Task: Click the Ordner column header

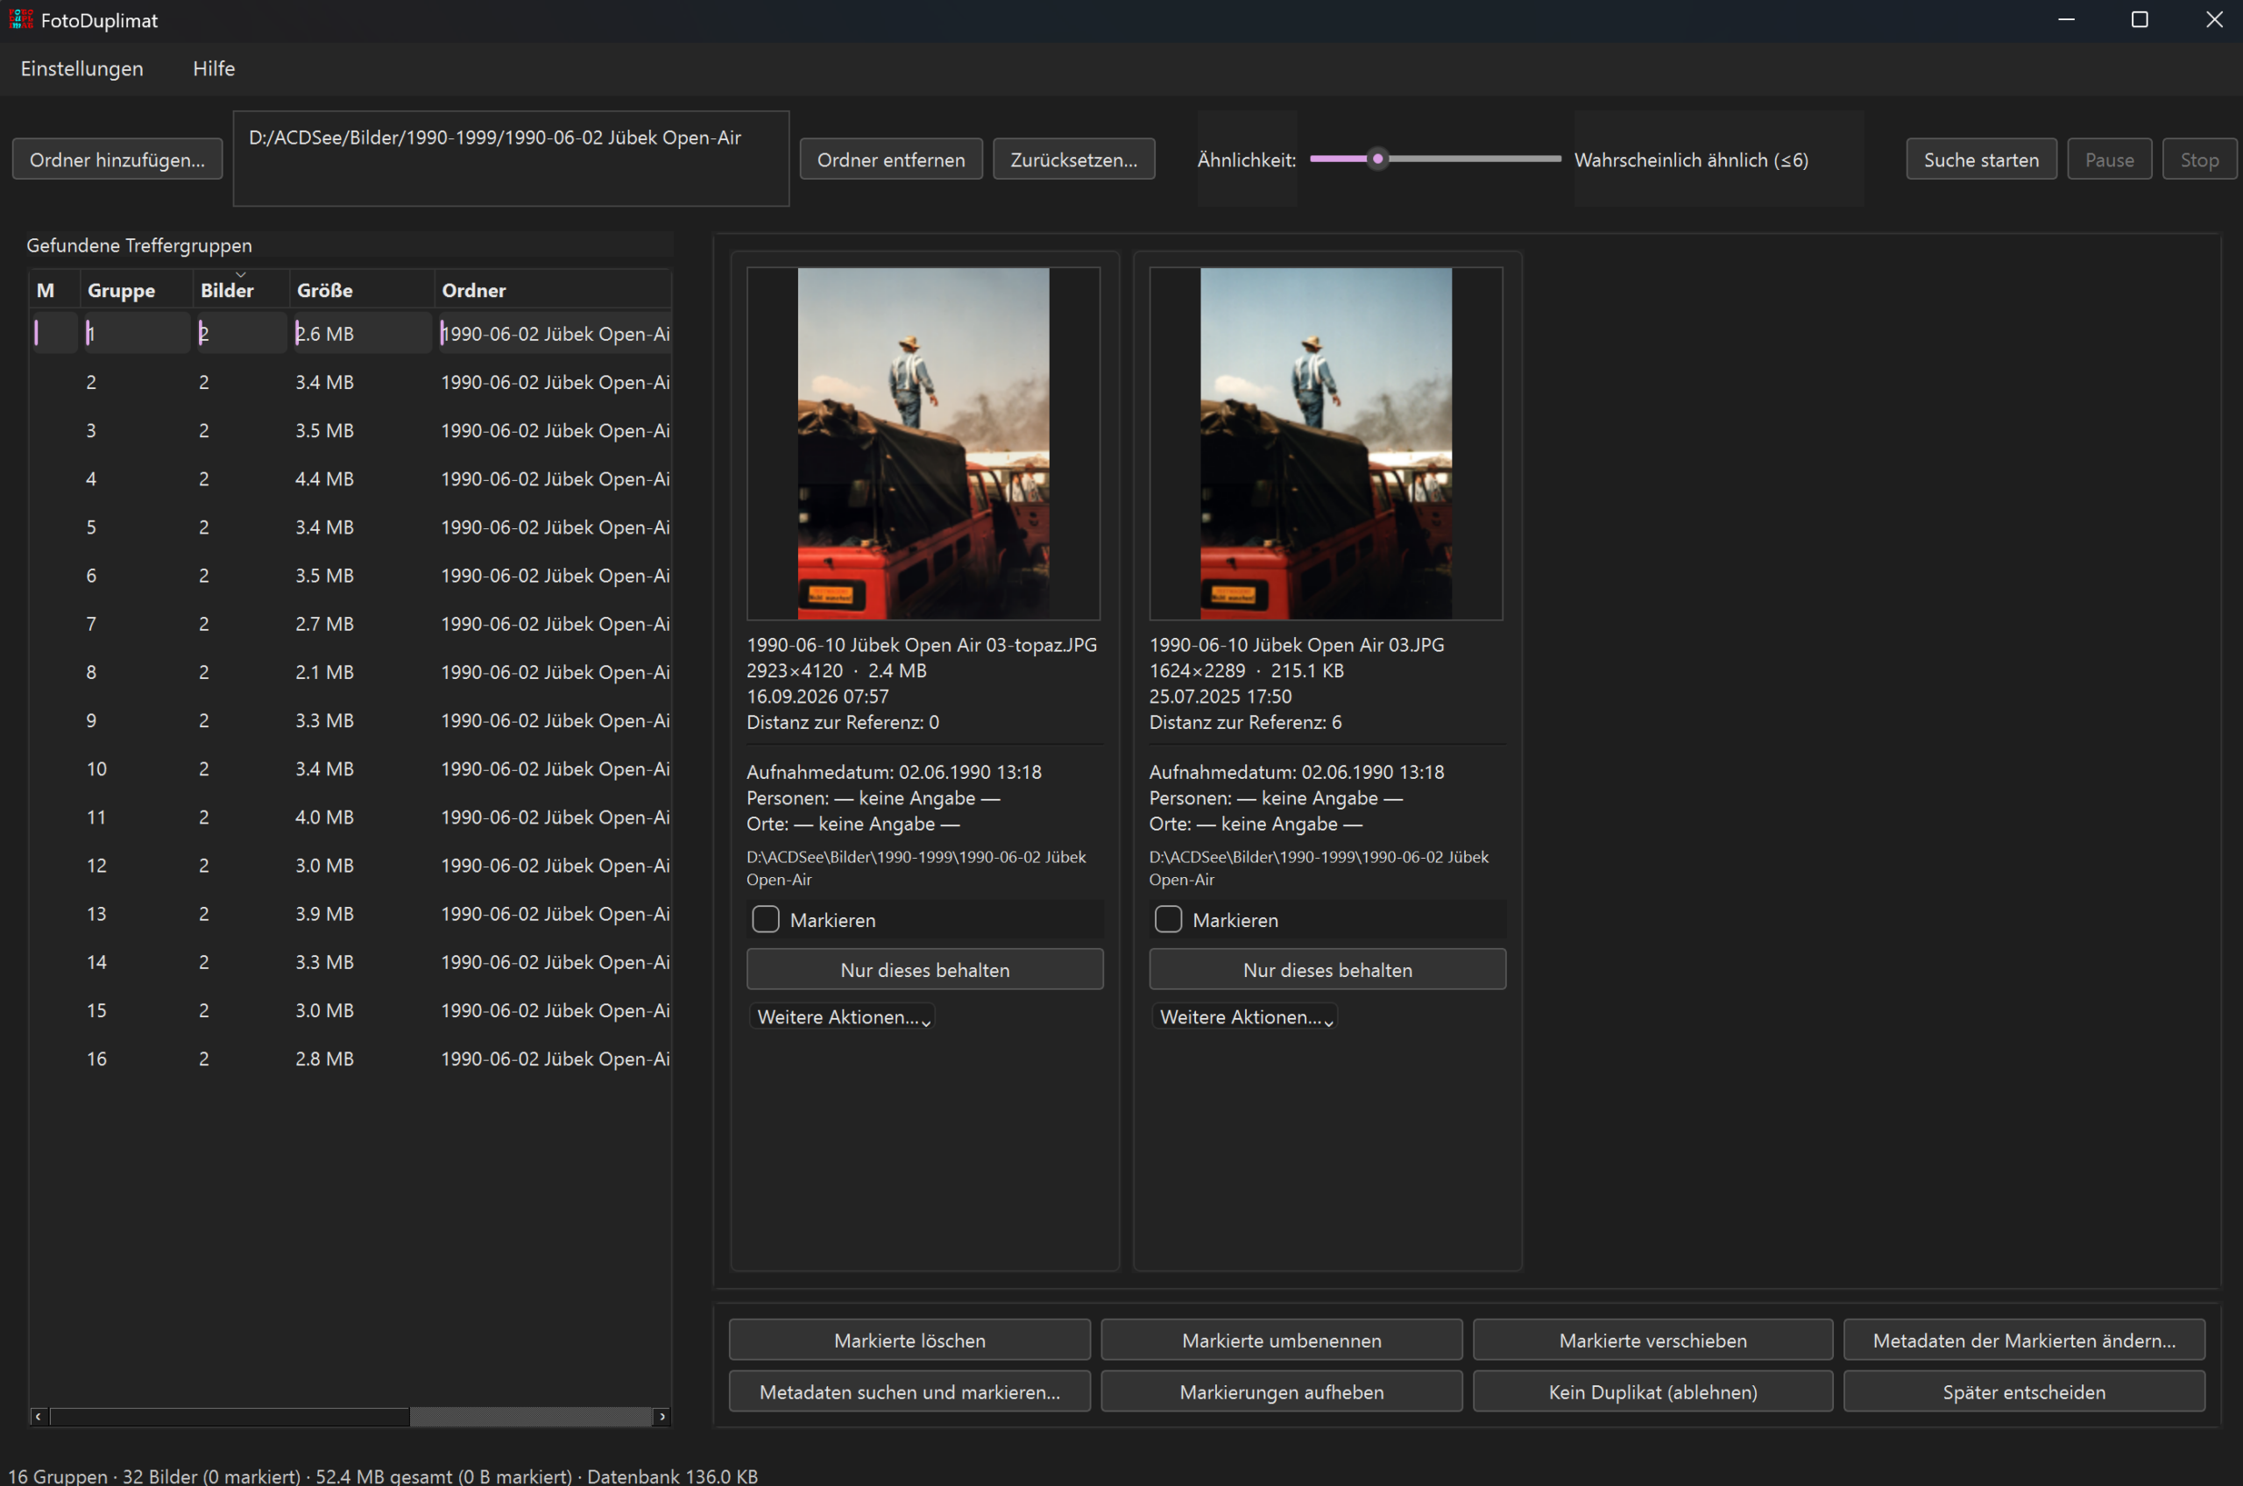Action: pos(554,289)
